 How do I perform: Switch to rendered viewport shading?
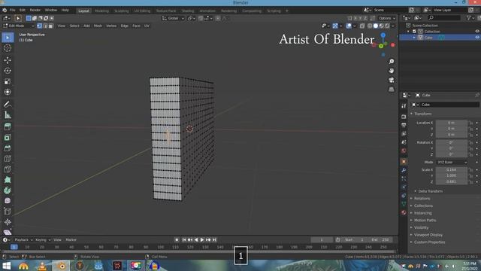387,26
